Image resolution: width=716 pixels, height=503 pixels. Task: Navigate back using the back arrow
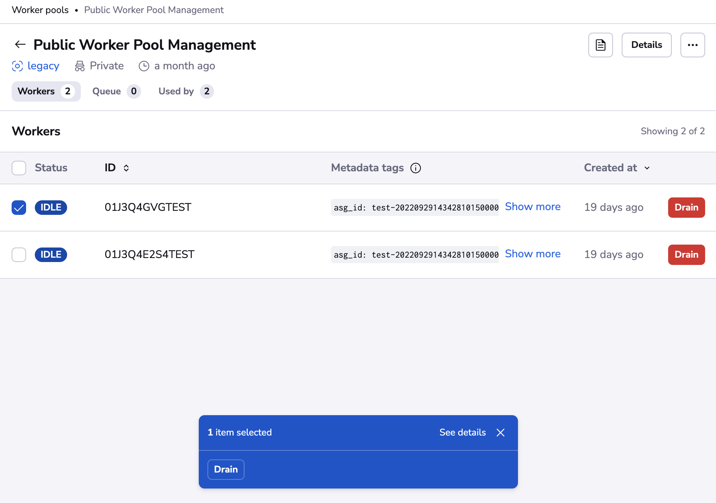point(20,44)
